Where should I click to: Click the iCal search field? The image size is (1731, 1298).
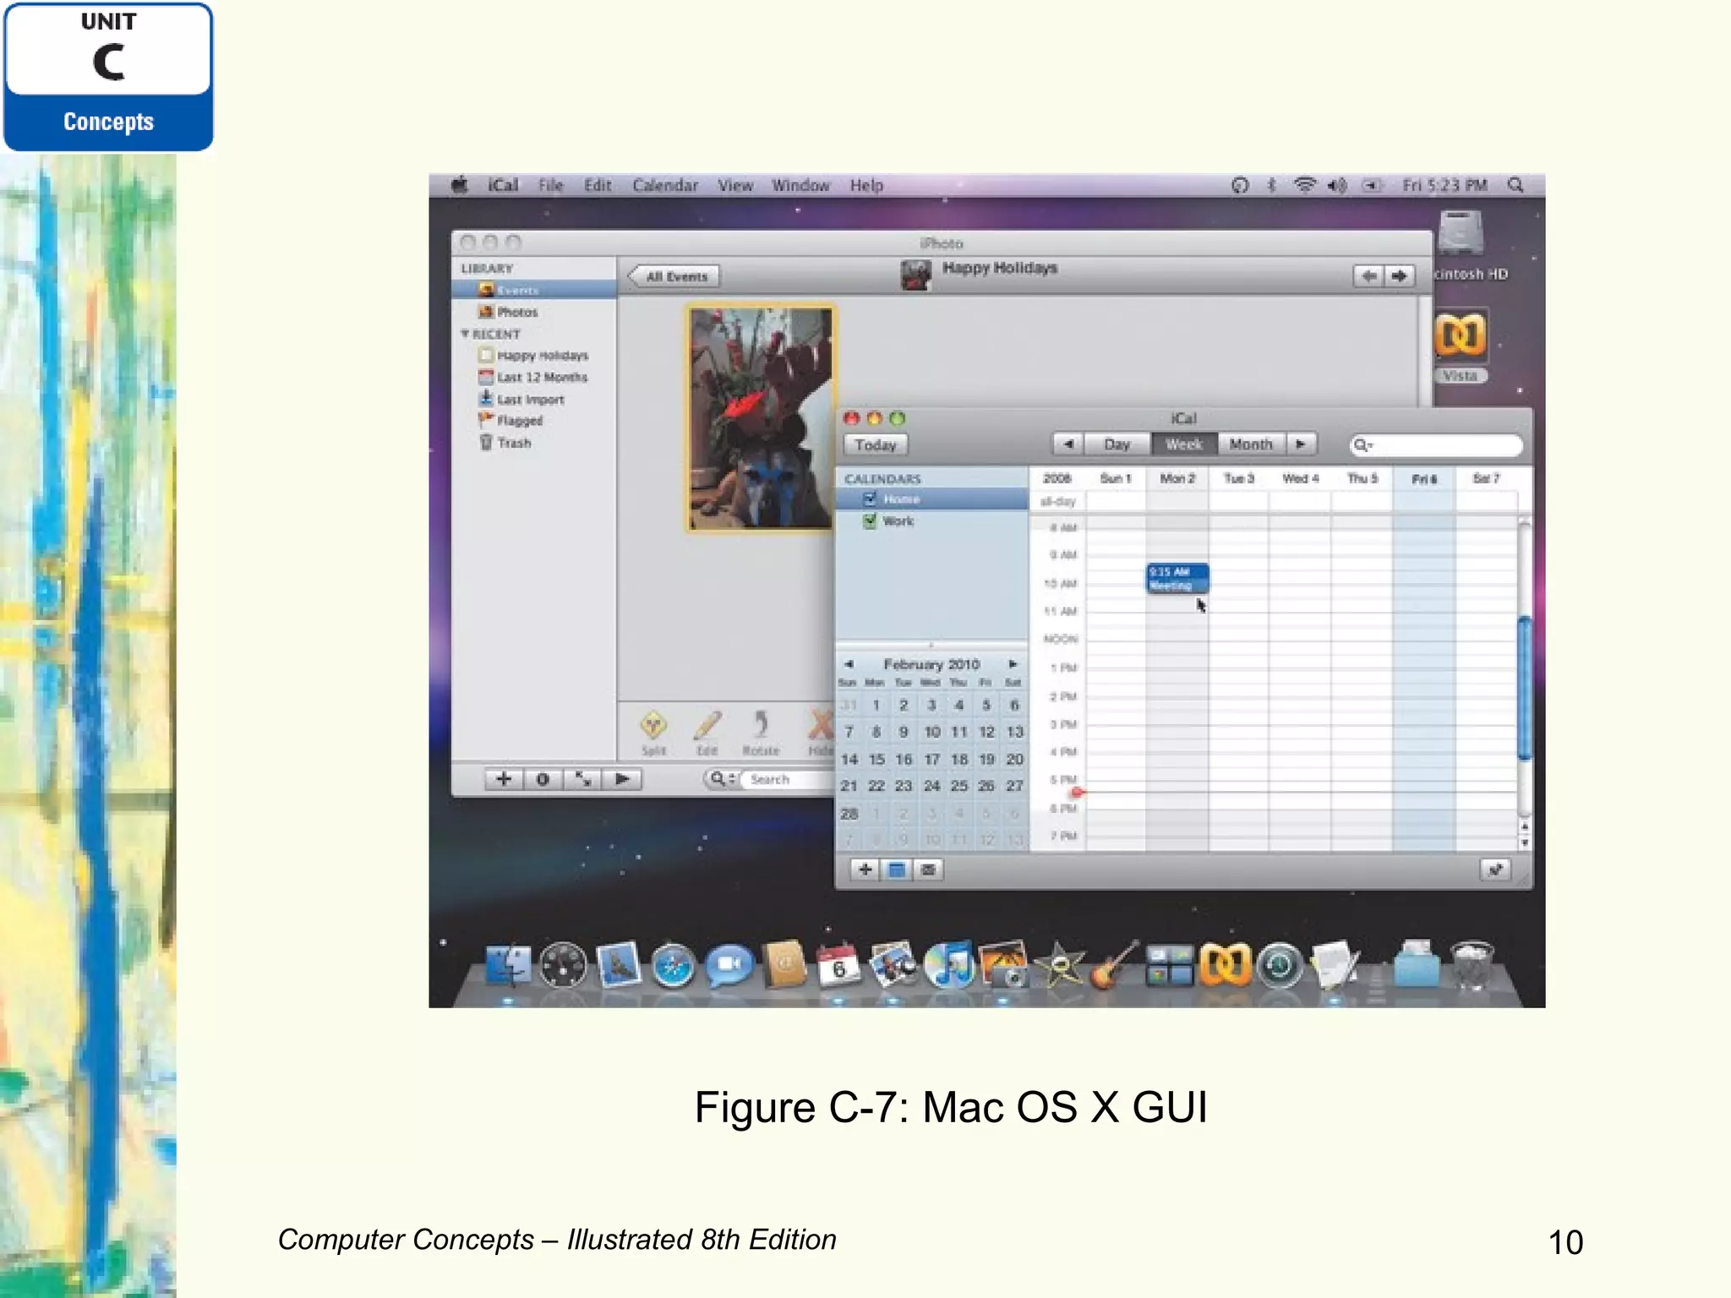(1435, 444)
